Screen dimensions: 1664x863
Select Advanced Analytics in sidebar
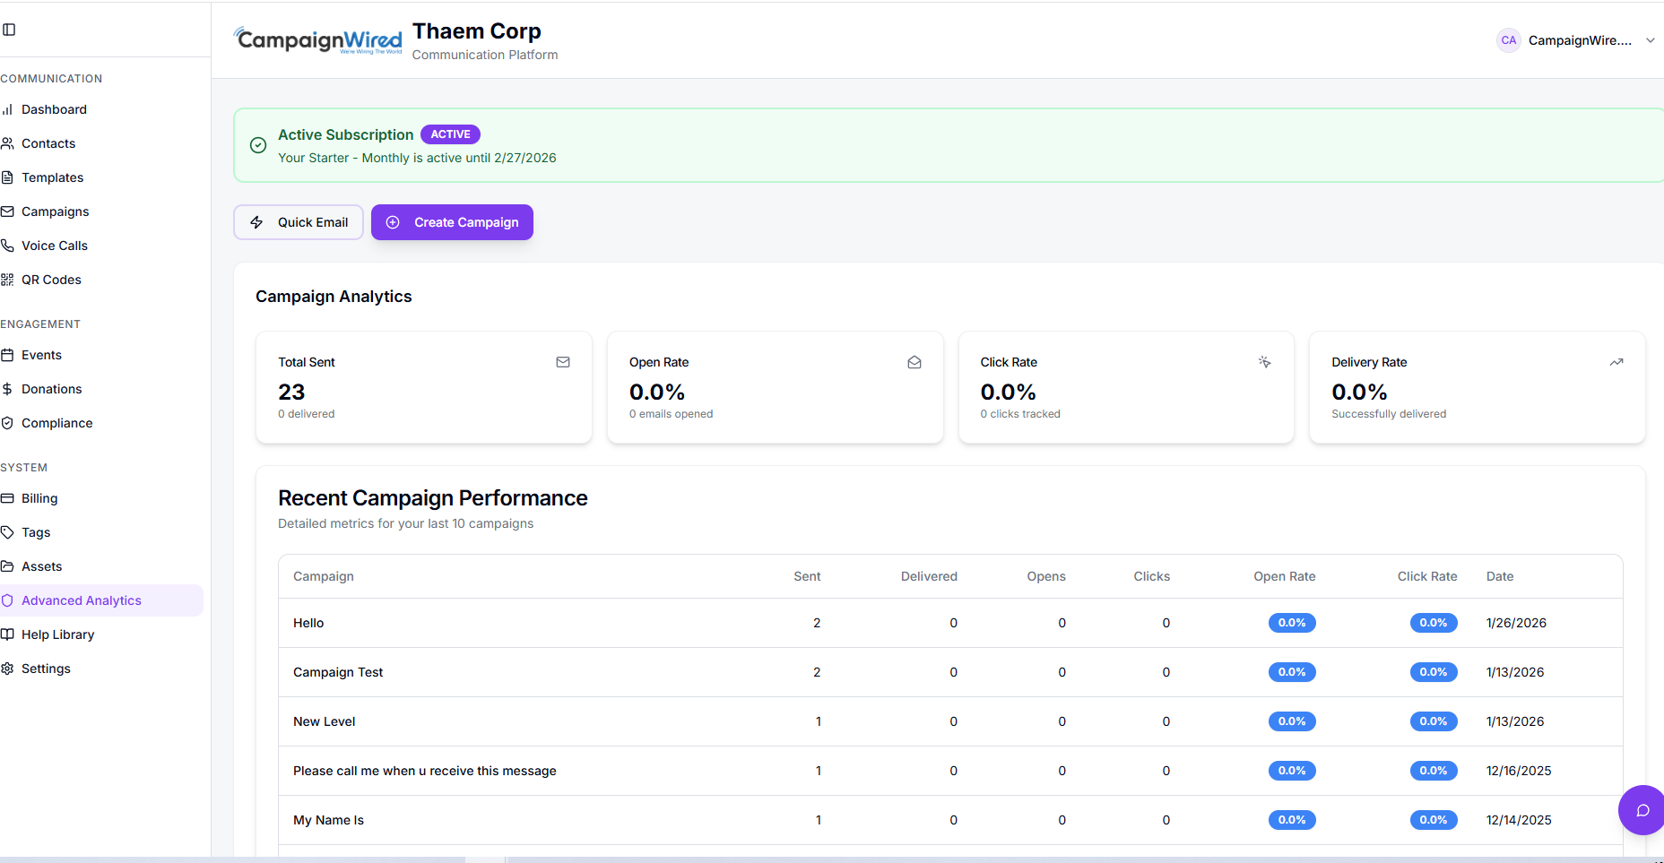(x=81, y=600)
